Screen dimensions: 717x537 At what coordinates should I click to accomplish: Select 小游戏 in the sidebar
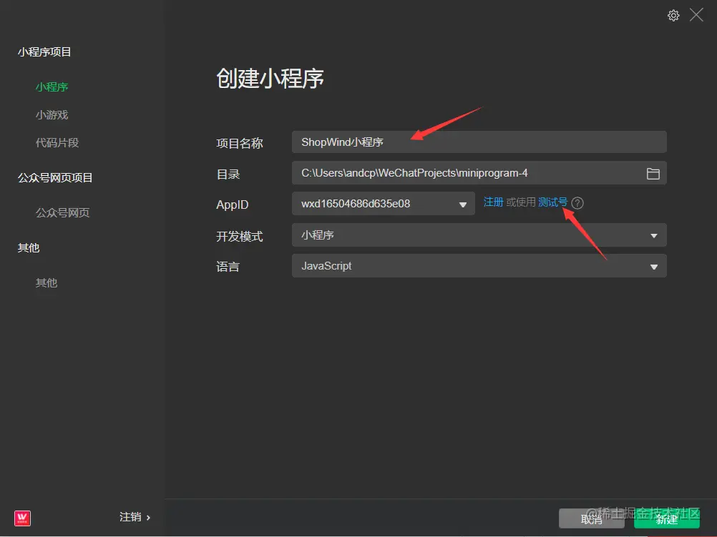[x=52, y=114]
